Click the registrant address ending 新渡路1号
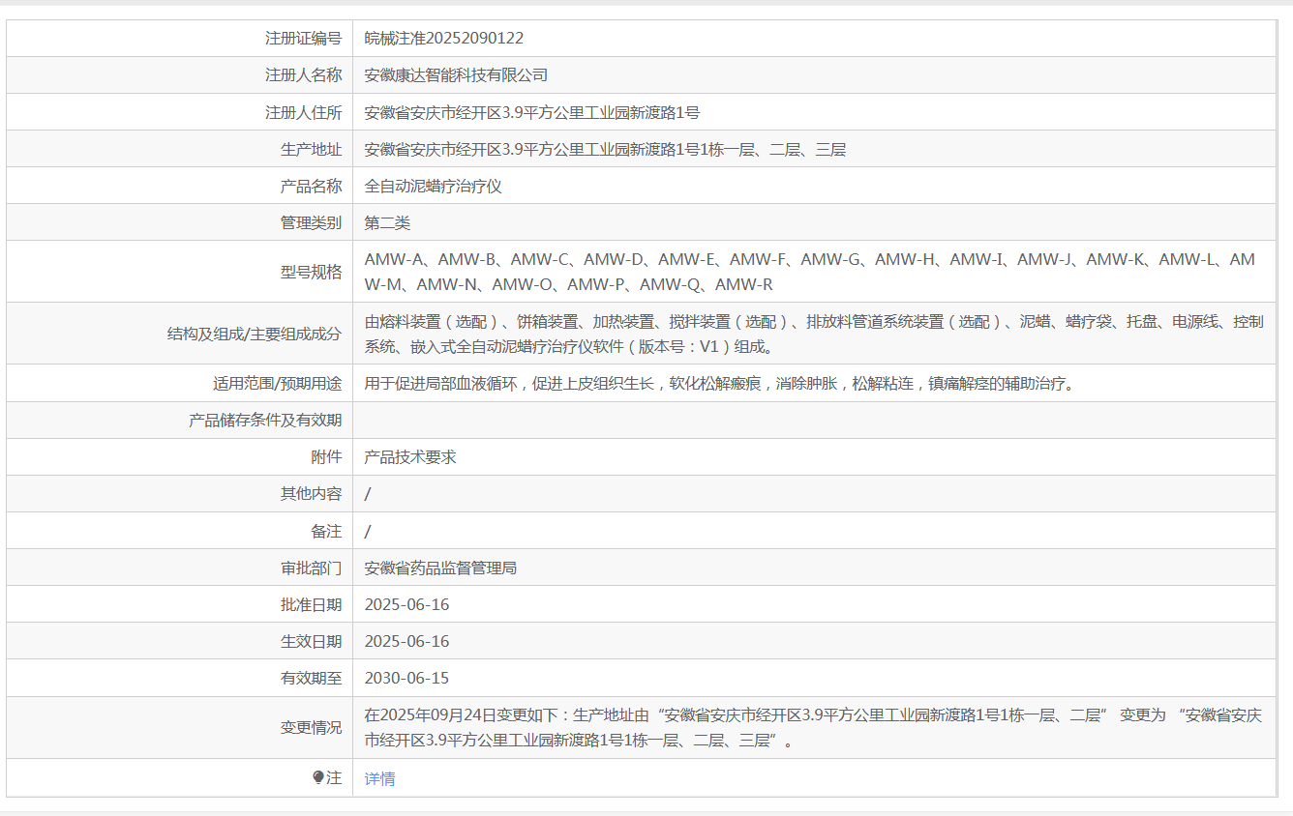 [532, 112]
